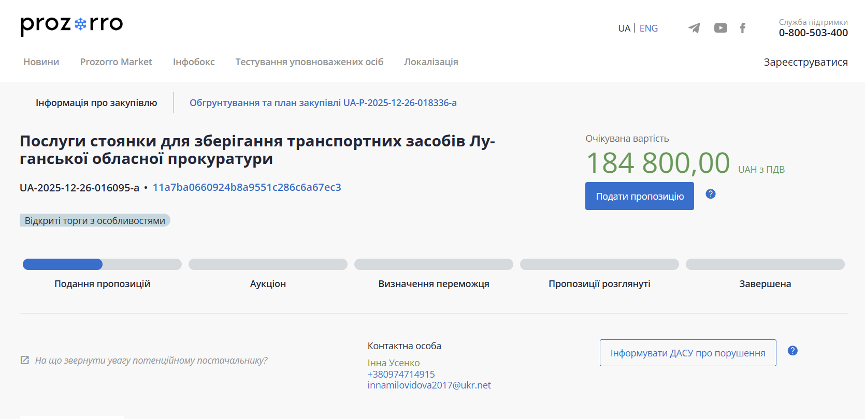The image size is (865, 419).
Task: Click external link icon for supplier tips
Action: click(x=24, y=360)
